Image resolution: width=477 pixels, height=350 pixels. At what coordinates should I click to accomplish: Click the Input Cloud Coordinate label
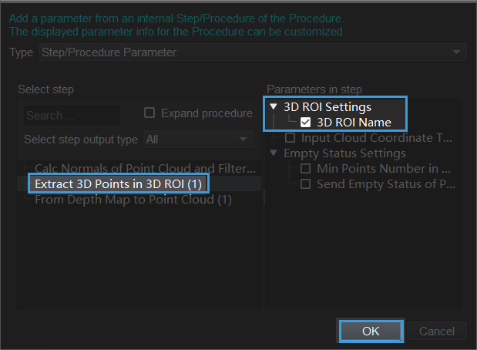tap(376, 138)
